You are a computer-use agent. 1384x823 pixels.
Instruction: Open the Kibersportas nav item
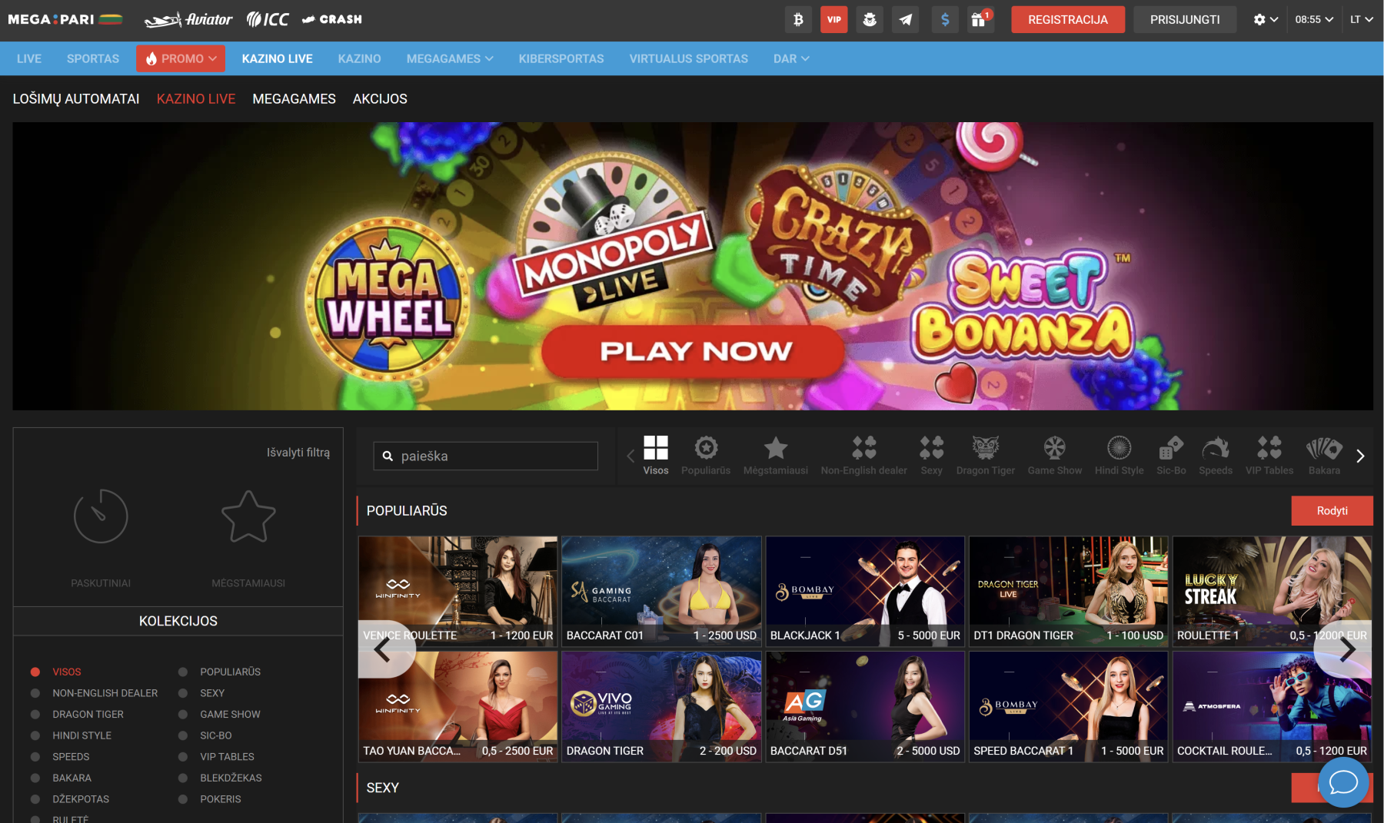point(561,58)
